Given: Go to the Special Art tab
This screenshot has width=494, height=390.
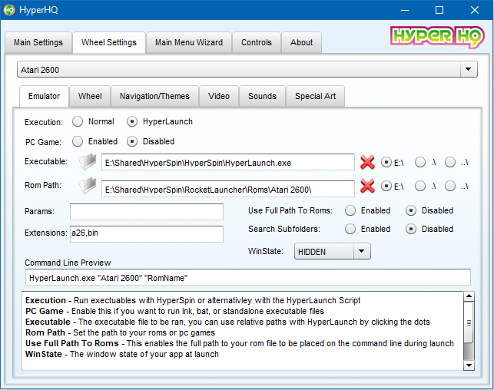Looking at the screenshot, I should click(x=315, y=96).
